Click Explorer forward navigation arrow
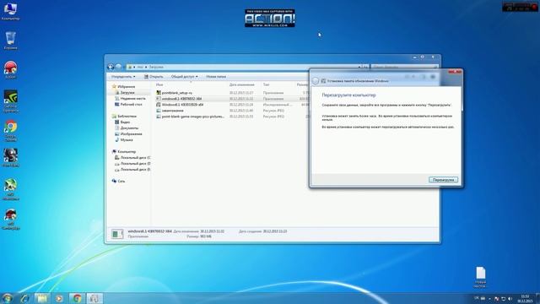540x304 pixels. (118, 67)
